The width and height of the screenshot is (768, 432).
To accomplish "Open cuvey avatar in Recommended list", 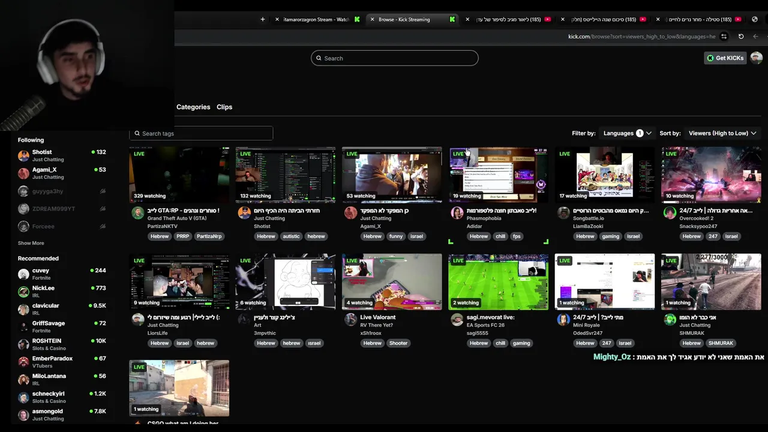I will [x=23, y=274].
